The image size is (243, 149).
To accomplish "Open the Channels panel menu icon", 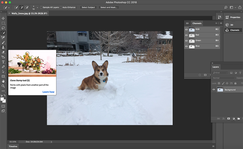I will 221,23.
